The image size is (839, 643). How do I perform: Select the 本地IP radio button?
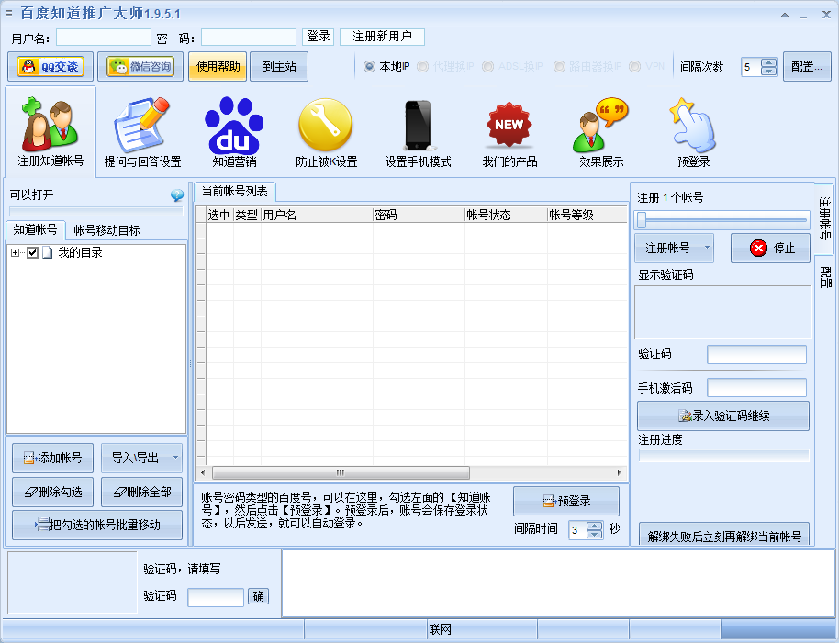(x=368, y=65)
